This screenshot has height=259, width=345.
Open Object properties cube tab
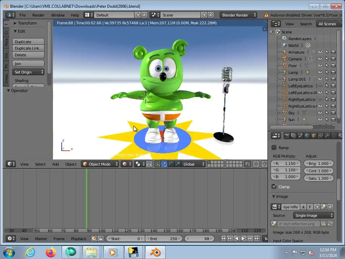314,136
